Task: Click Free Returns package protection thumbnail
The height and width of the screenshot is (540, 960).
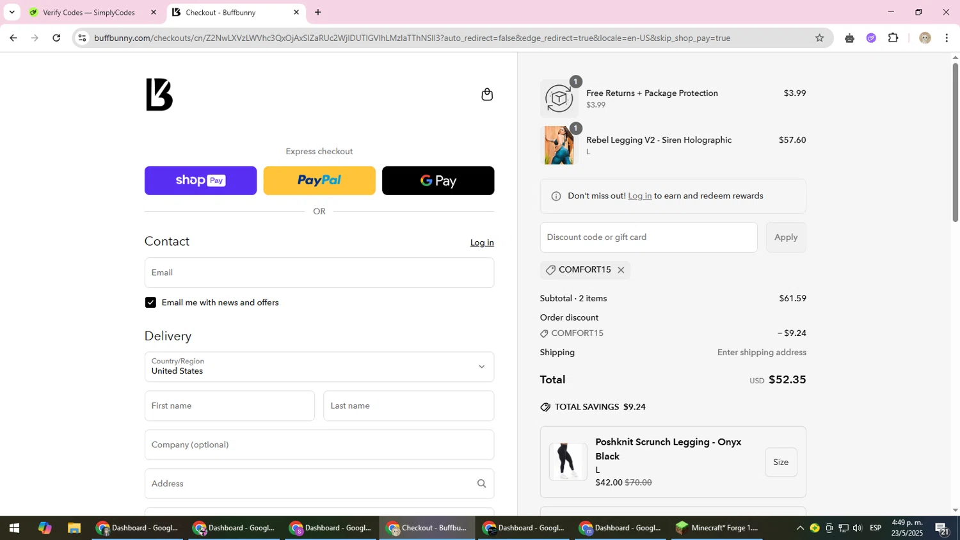Action: coord(559,99)
